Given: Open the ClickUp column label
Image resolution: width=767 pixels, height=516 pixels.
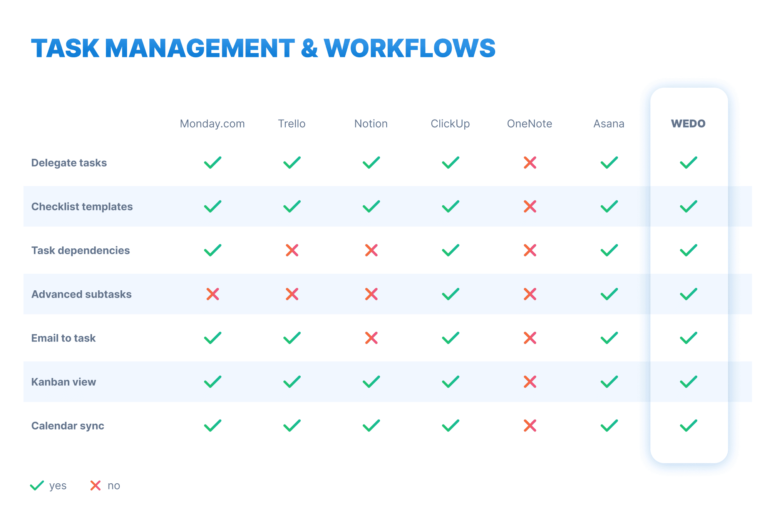Looking at the screenshot, I should pos(450,124).
